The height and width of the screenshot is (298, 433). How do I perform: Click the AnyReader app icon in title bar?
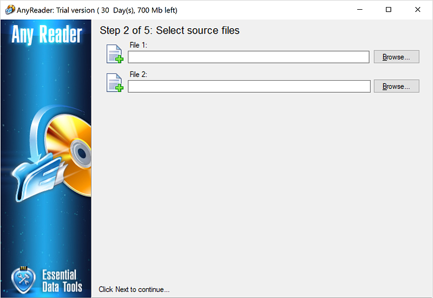[x=9, y=10]
